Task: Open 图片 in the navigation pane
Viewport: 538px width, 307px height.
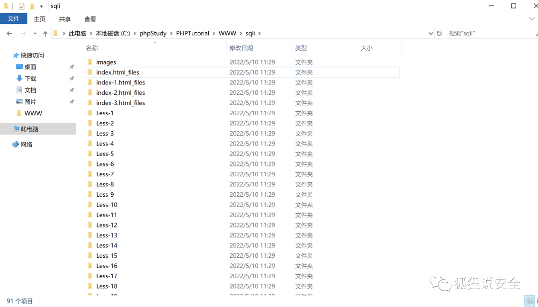Action: click(30, 102)
